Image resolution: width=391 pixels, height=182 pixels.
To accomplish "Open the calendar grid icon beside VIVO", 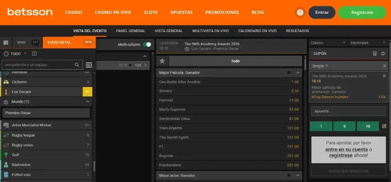I will click(6, 42).
